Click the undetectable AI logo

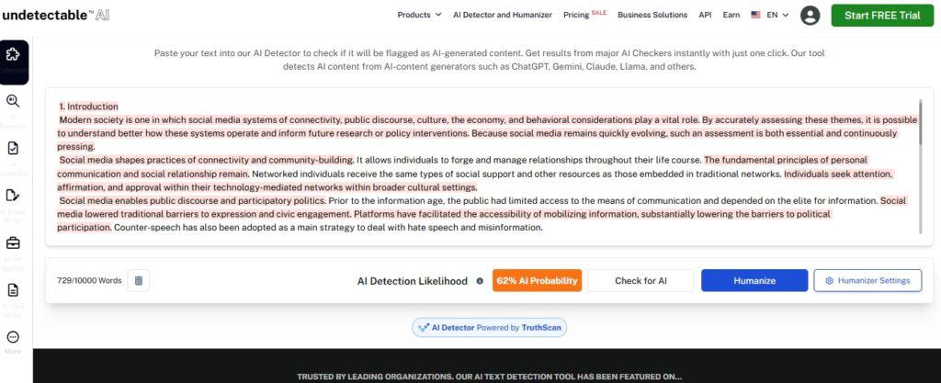pyautogui.click(x=55, y=16)
